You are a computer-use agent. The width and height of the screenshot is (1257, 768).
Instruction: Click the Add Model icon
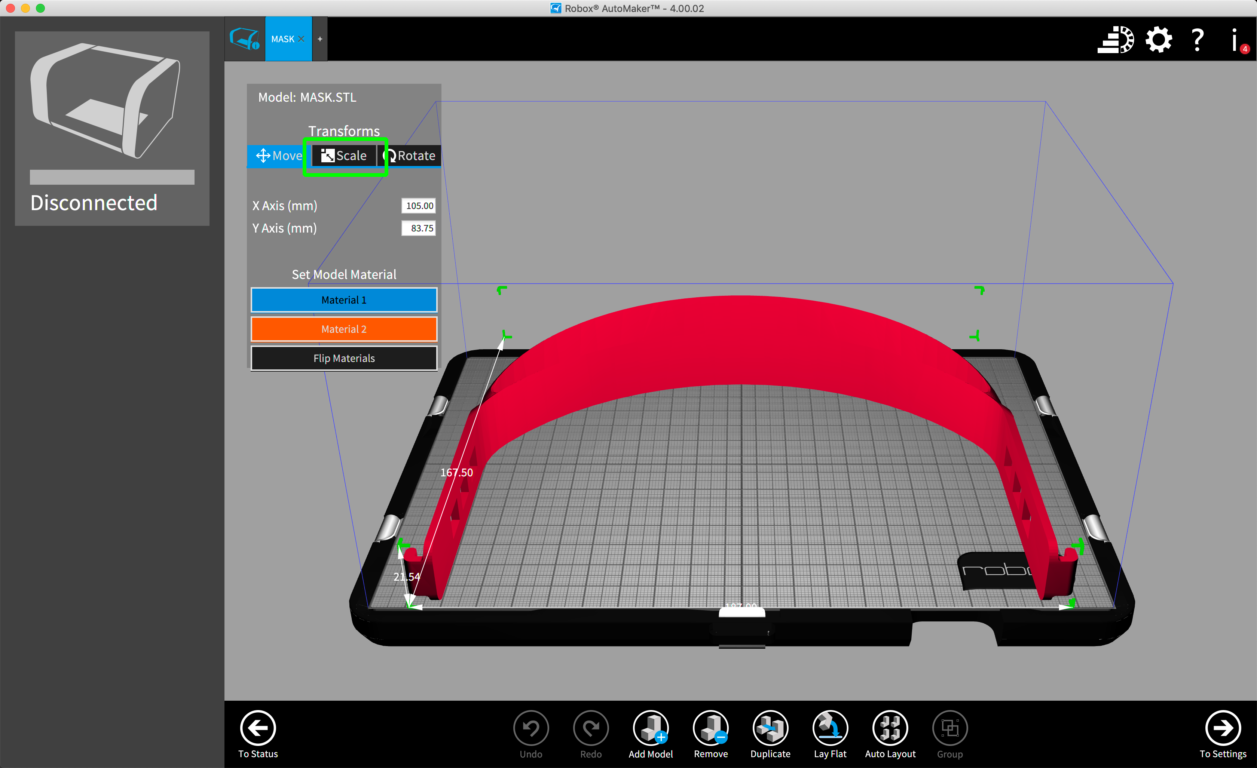point(651,728)
